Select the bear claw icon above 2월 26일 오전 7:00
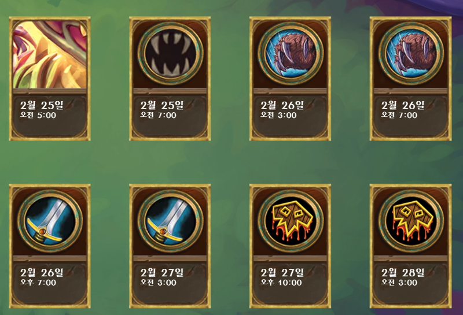Screen dimensions: 463x315 pos(411,54)
